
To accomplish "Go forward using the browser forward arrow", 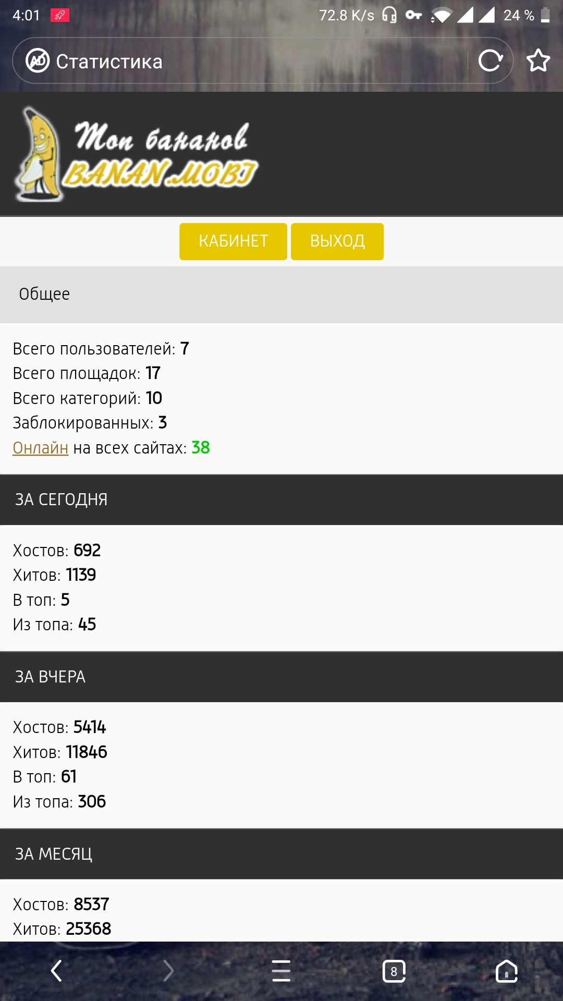I will (x=168, y=971).
